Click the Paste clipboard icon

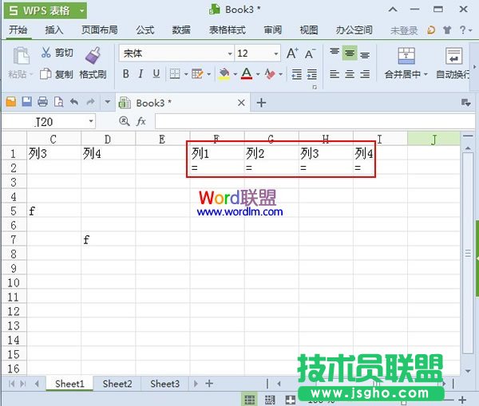click(x=21, y=56)
